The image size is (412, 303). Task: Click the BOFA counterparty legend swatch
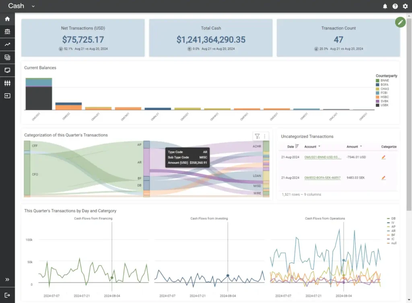(x=377, y=85)
